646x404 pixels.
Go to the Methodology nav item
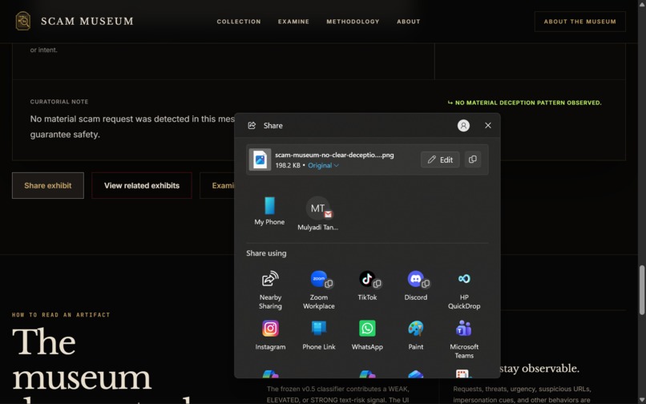353,22
